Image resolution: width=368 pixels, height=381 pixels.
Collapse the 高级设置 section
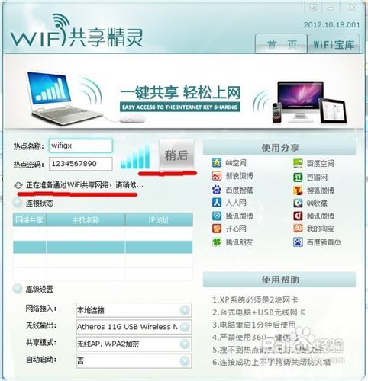[18, 289]
